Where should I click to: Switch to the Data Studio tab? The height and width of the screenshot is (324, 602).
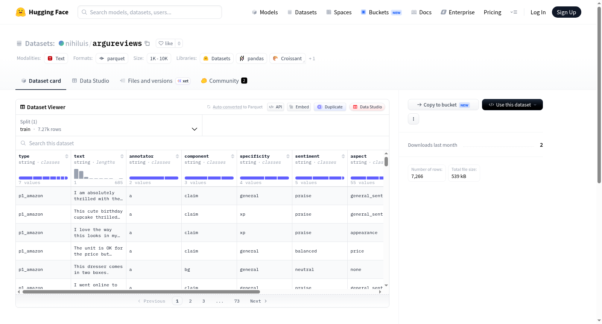(x=91, y=81)
